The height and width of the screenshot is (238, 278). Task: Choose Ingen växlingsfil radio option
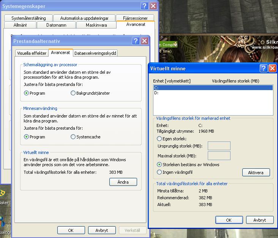[160, 172]
